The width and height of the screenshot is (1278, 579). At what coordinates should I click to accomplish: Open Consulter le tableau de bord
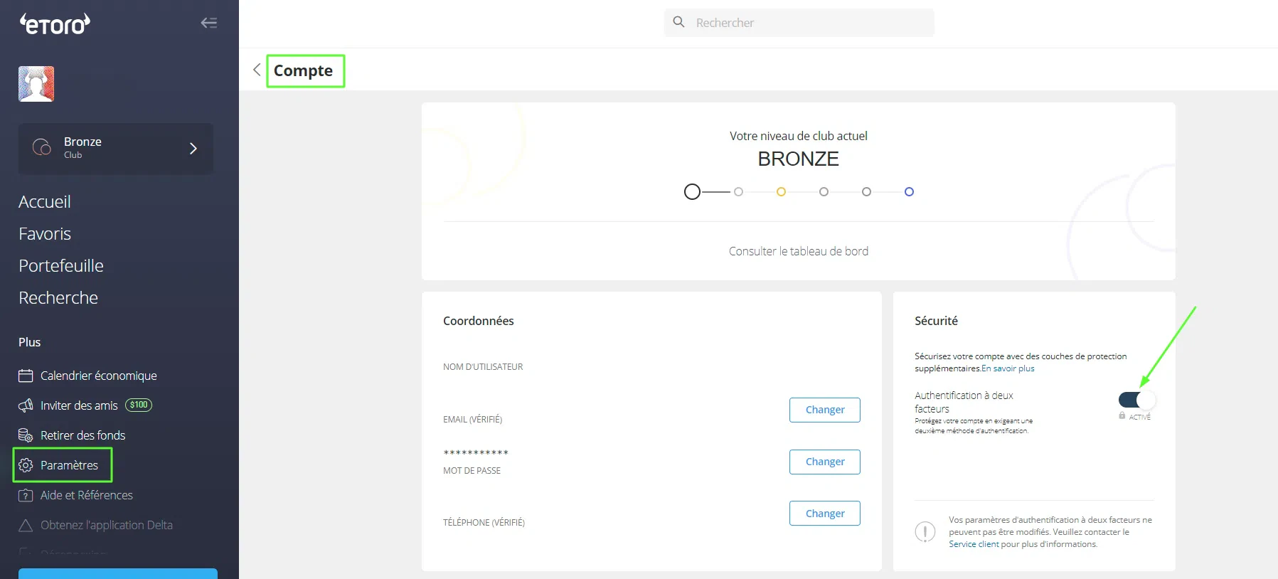click(x=799, y=251)
